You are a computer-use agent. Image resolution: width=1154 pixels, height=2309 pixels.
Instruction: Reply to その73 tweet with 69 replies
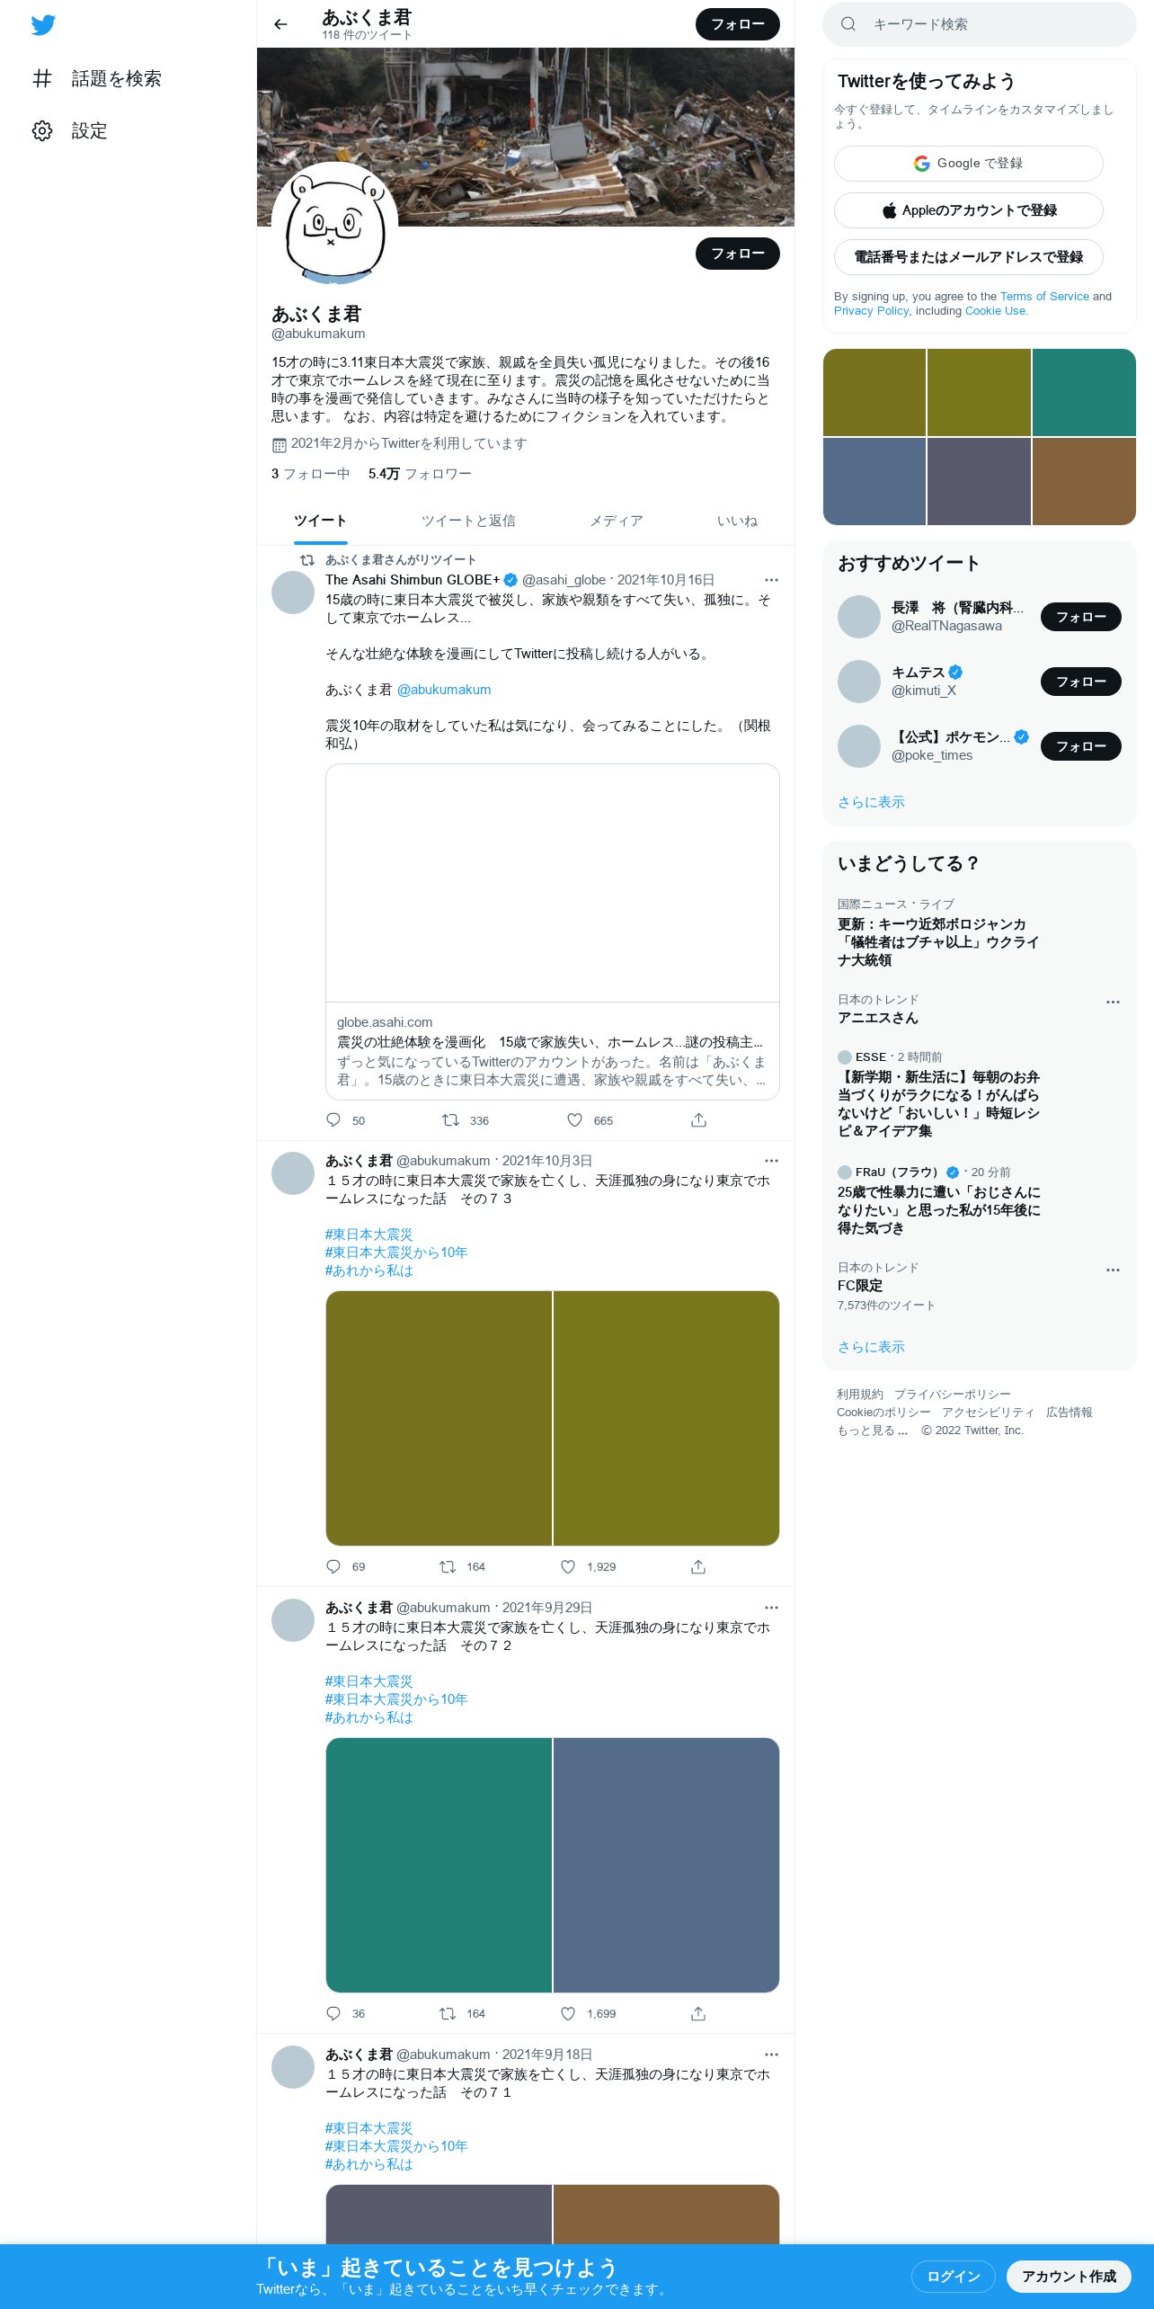click(345, 1566)
